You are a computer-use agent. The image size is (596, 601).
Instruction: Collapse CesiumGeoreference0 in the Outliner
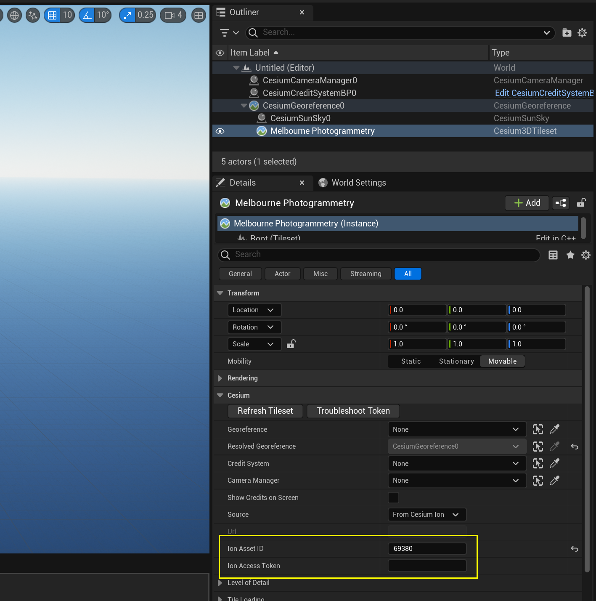pyautogui.click(x=244, y=106)
